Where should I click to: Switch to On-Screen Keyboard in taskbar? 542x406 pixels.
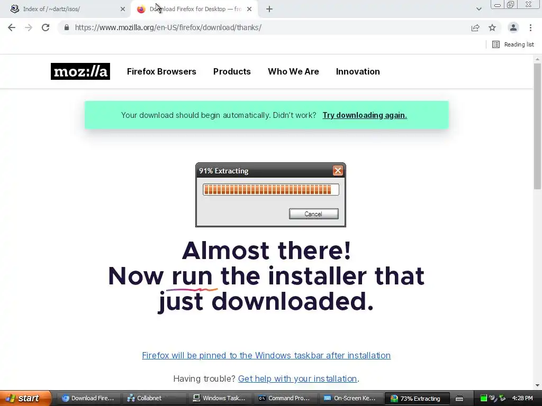pyautogui.click(x=351, y=399)
